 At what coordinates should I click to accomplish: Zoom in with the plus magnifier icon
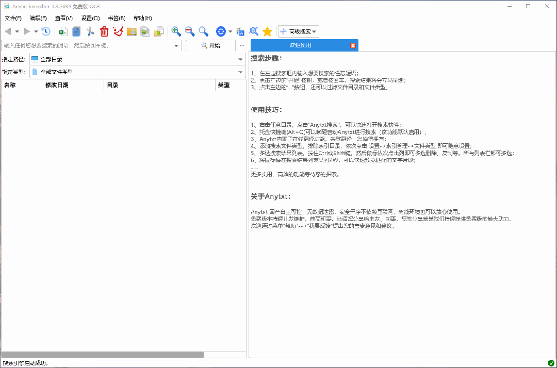(x=176, y=31)
